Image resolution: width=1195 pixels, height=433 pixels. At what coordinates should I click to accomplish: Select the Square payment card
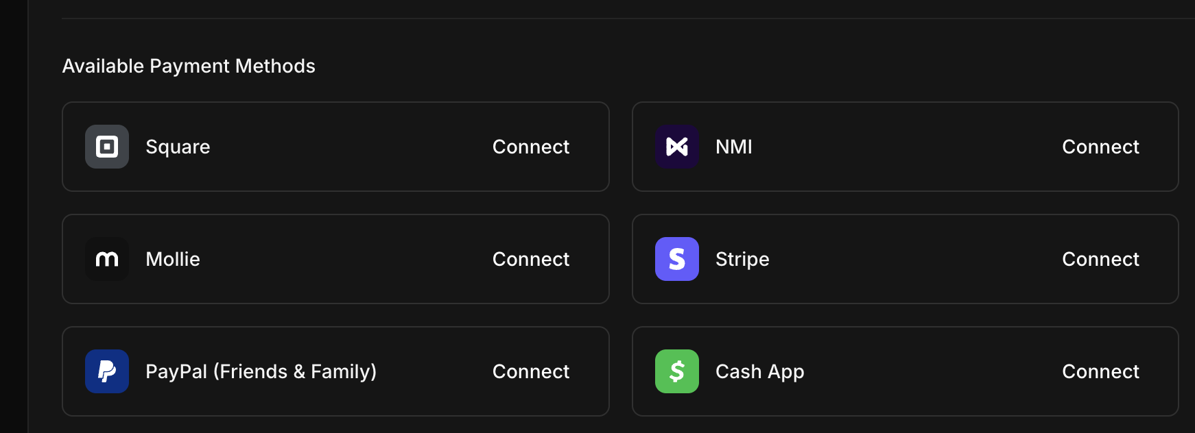pyautogui.click(x=336, y=146)
